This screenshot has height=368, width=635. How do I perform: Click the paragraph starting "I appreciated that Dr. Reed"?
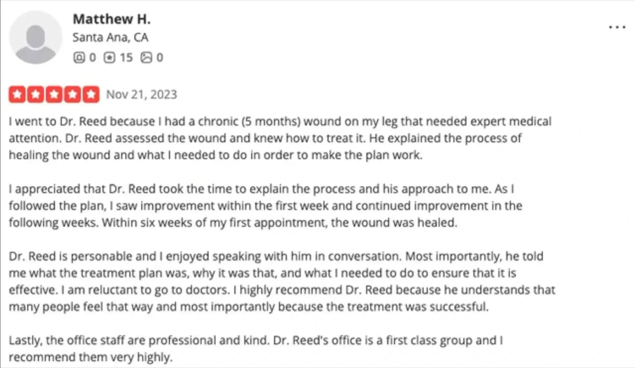pos(265,206)
